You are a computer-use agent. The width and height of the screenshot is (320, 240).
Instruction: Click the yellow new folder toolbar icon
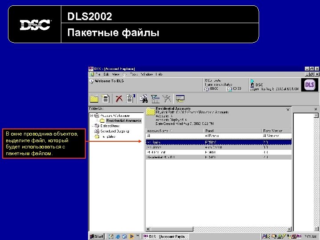94,99
